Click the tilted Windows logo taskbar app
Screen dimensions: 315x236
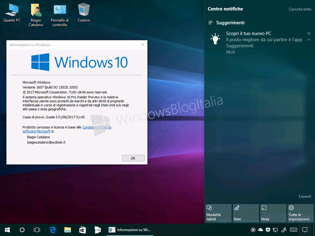click(98, 230)
